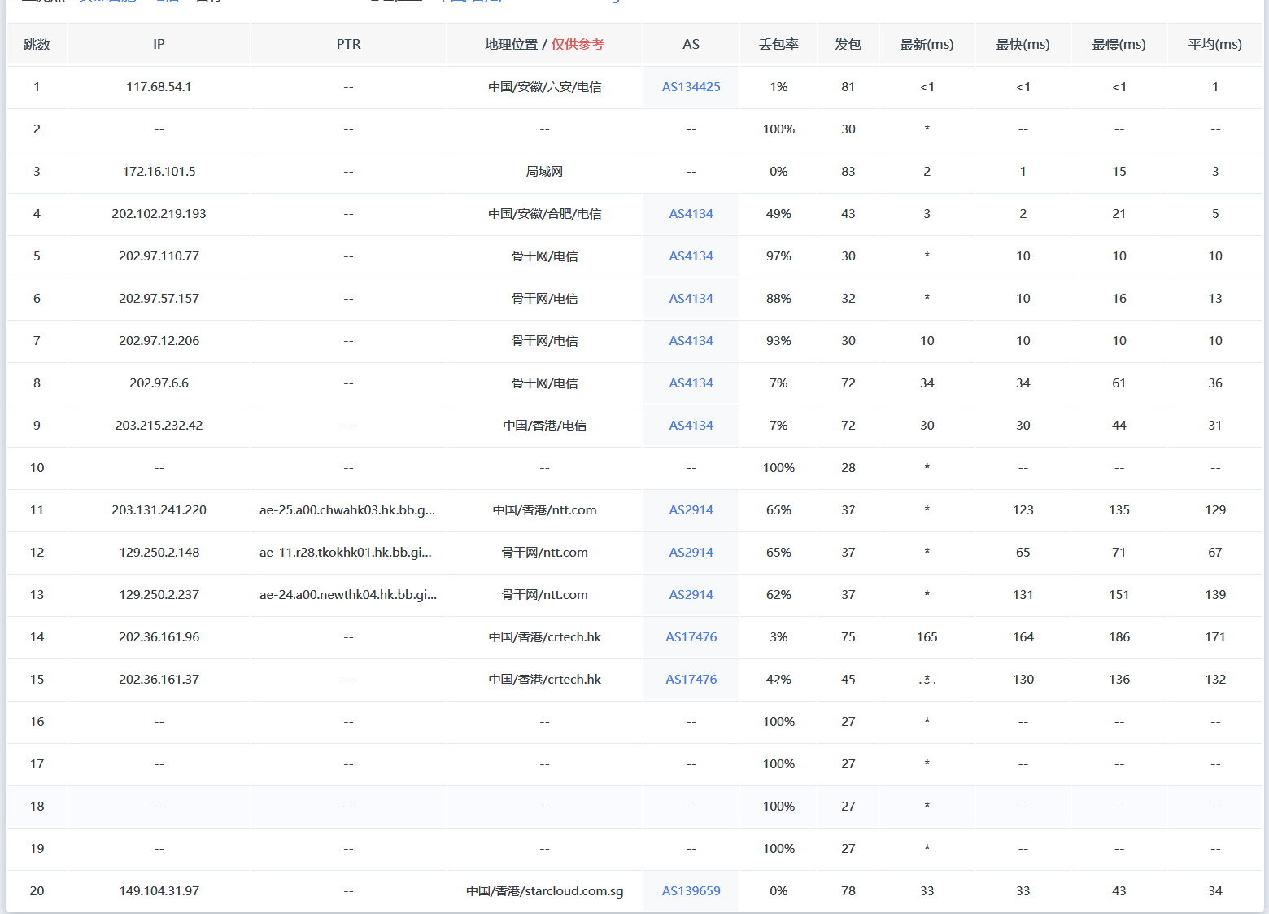Open the AS139659 link in hop 20
The width and height of the screenshot is (1269, 914).
(x=691, y=891)
